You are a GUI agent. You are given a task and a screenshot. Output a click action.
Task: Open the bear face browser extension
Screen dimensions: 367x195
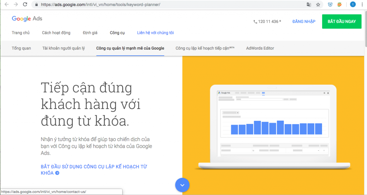(x=330, y=5)
